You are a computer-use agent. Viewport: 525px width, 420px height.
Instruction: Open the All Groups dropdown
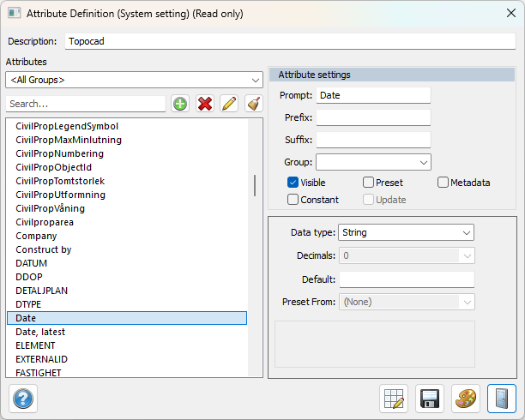[x=133, y=80]
